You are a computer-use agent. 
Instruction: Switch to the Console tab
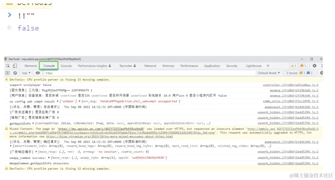click(x=49, y=66)
